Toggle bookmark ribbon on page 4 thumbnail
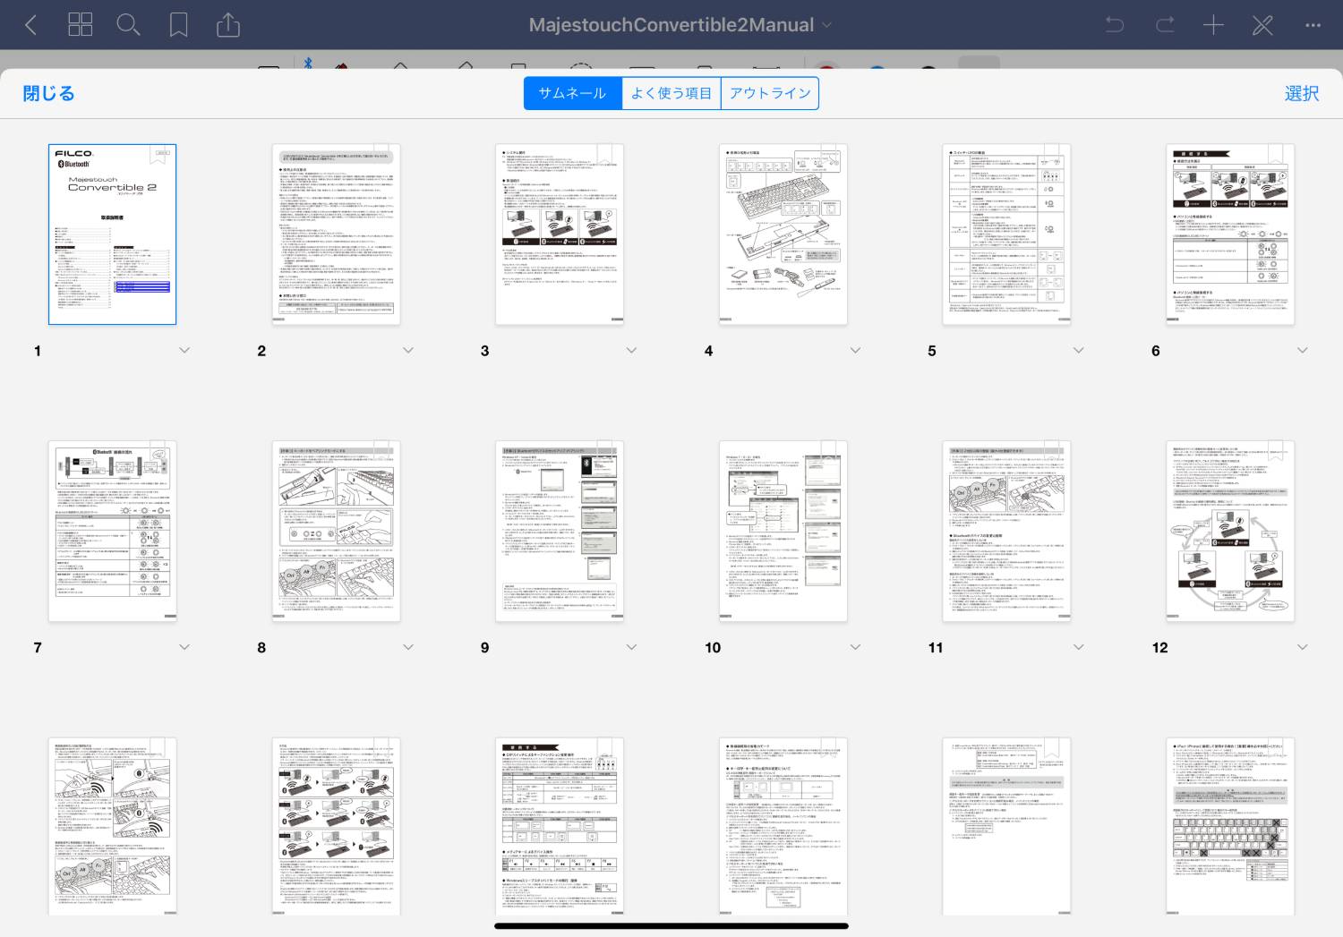This screenshot has height=937, width=1343. (829, 154)
